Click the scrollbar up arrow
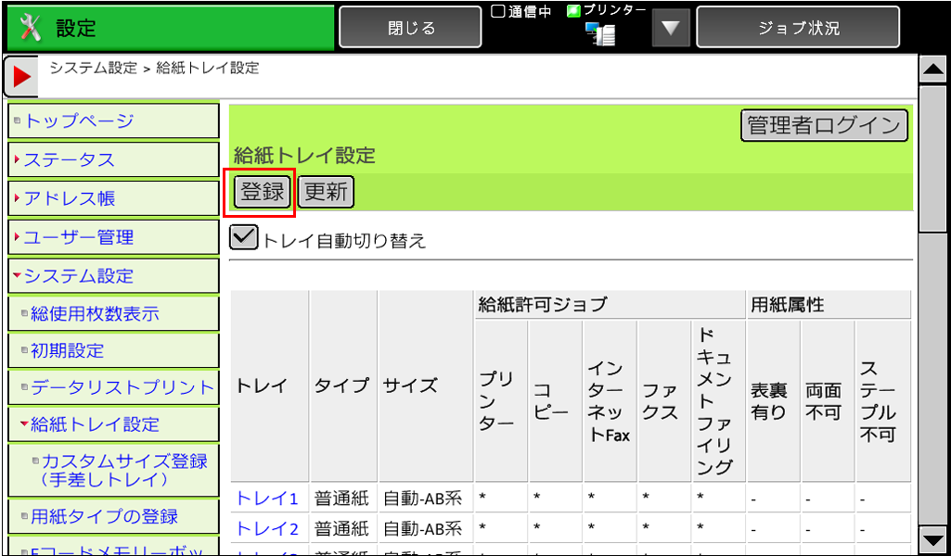Screen dimensions: 951x556 point(932,69)
